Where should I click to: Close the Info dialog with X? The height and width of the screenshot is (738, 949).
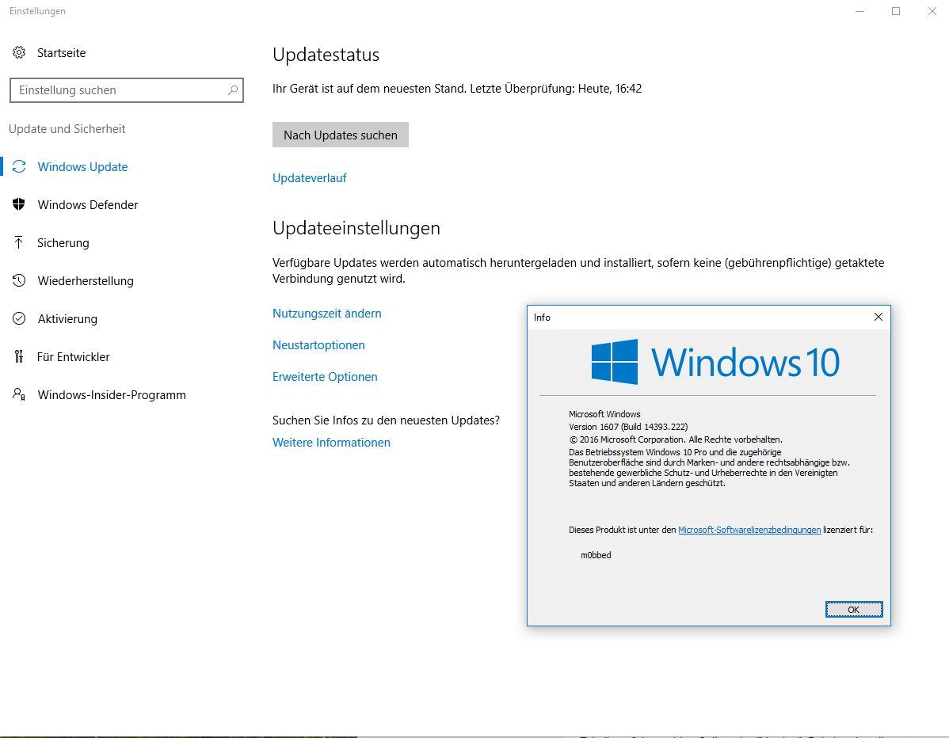click(x=878, y=317)
